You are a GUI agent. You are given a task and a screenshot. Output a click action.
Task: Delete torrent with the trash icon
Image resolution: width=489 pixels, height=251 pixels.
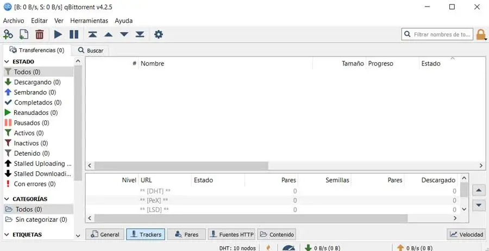(40, 34)
